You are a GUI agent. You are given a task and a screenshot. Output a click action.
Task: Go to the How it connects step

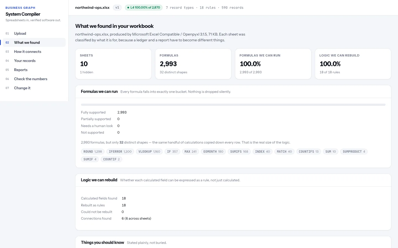(x=34, y=52)
